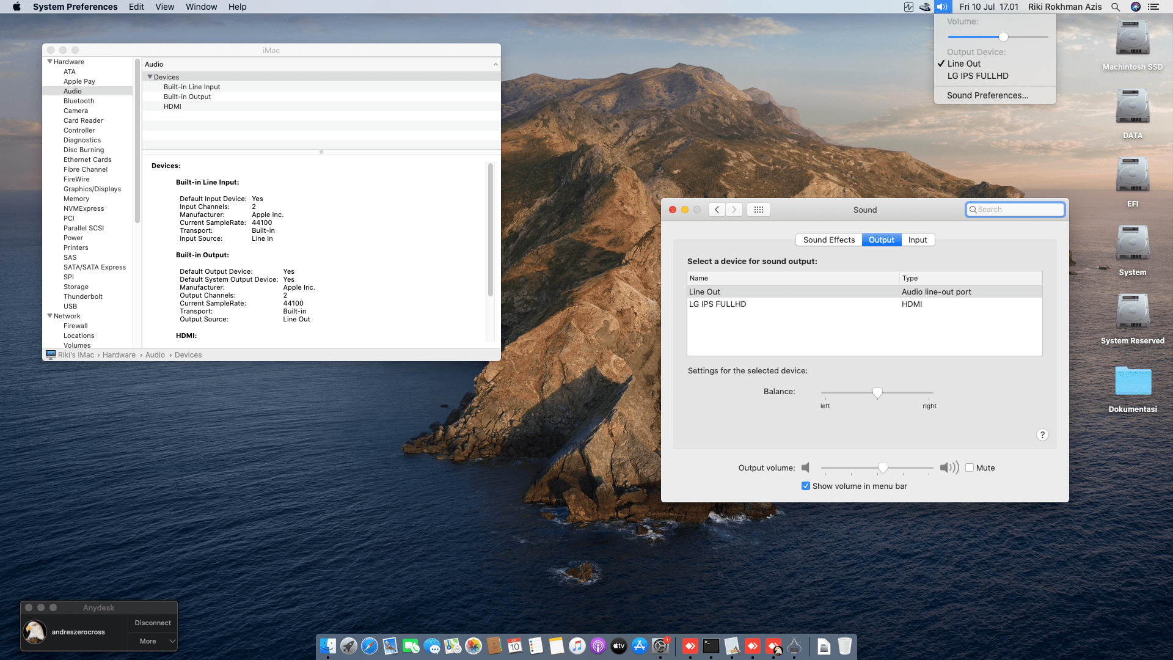Image resolution: width=1173 pixels, height=660 pixels.
Task: Select LG IPS FULLHD in volume menu
Action: (x=977, y=76)
